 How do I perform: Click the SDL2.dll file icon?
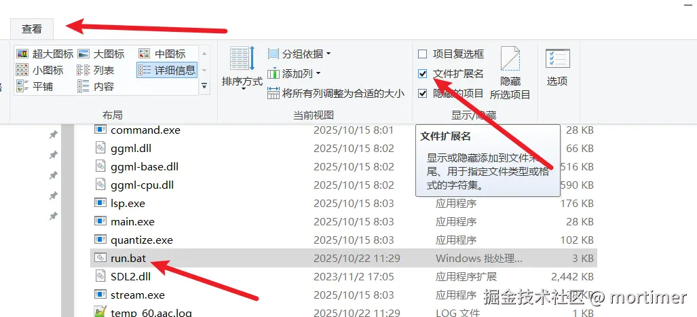click(x=100, y=276)
